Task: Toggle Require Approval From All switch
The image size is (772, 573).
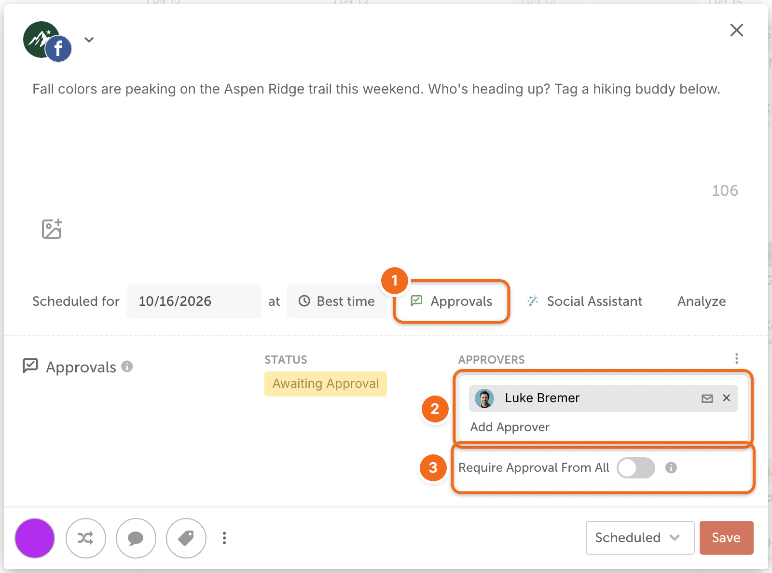Action: pyautogui.click(x=636, y=468)
